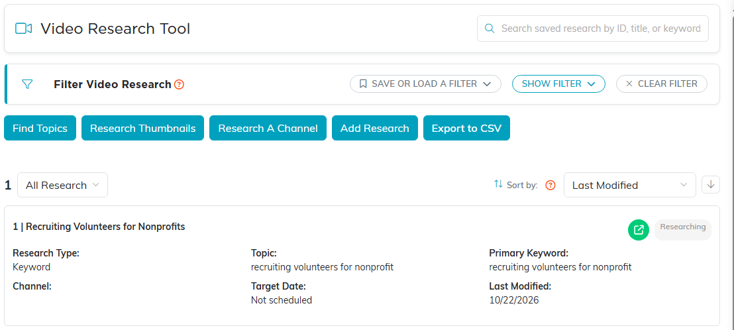Focus the saved research search field
Screen dimensions: 734x330
(x=593, y=28)
